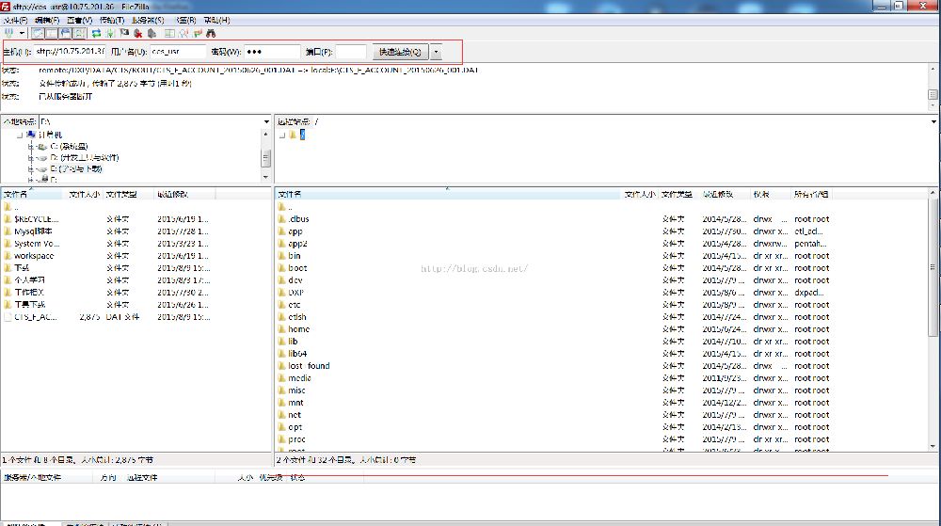The width and height of the screenshot is (941, 526).
Task: Open the quickconnect history dropdown
Action: (x=437, y=52)
